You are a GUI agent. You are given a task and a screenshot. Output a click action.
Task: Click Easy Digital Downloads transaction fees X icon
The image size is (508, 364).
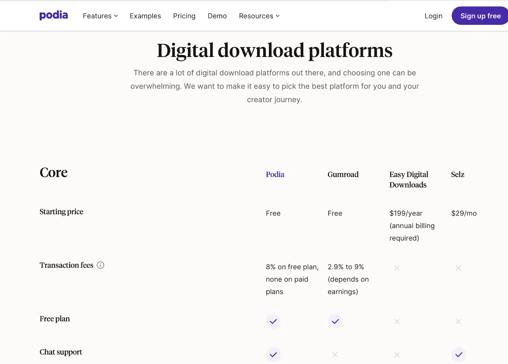coord(397,268)
